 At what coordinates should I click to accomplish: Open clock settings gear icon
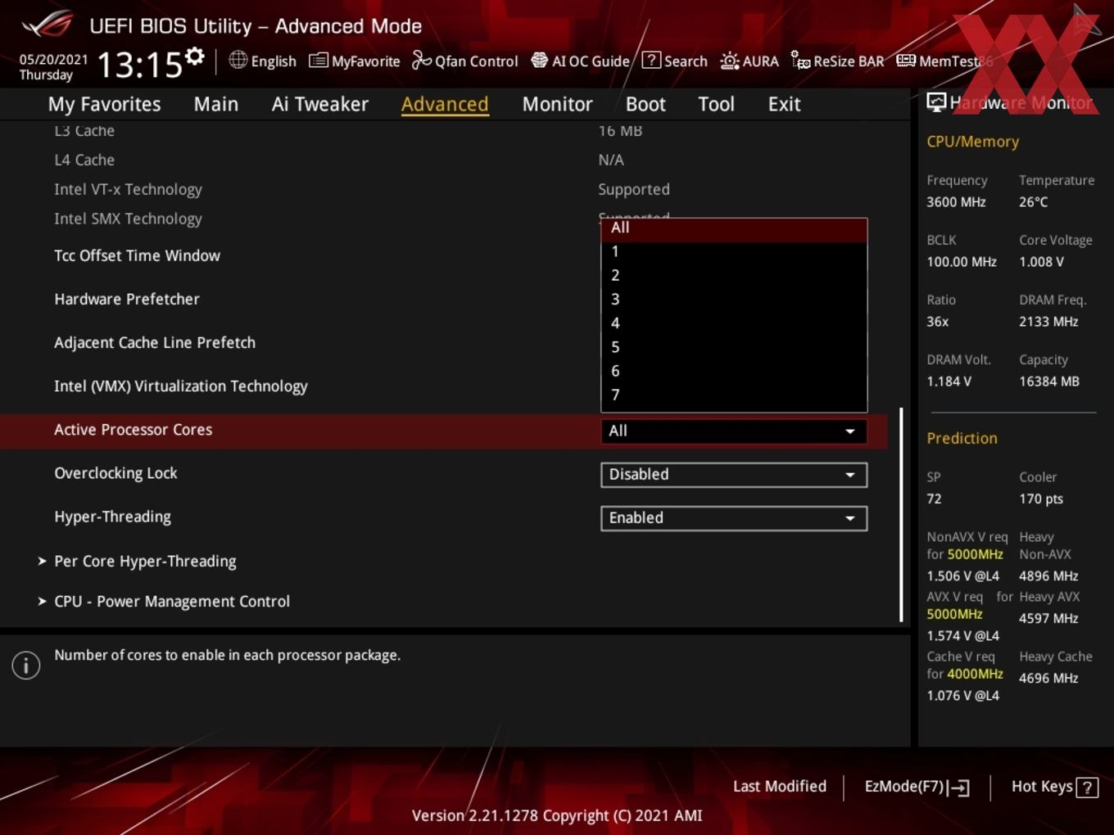point(194,56)
